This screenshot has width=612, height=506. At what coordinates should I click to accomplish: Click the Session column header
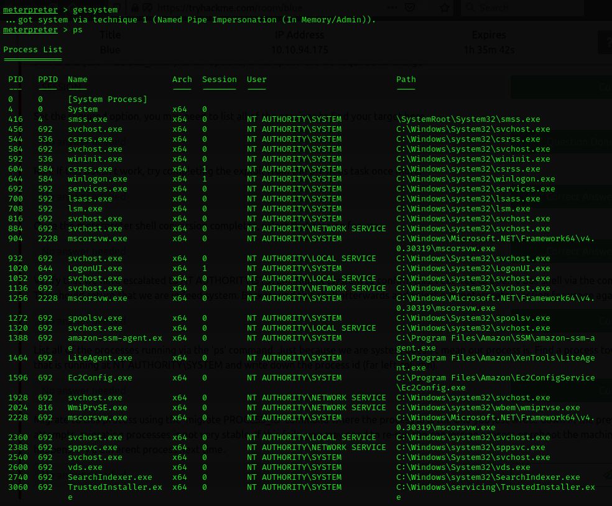[x=220, y=79]
